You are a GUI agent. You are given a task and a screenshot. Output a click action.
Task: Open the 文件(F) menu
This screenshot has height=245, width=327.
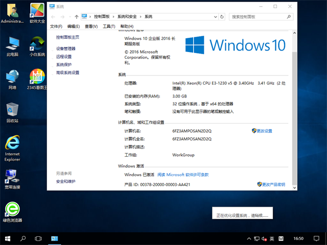click(x=56, y=27)
